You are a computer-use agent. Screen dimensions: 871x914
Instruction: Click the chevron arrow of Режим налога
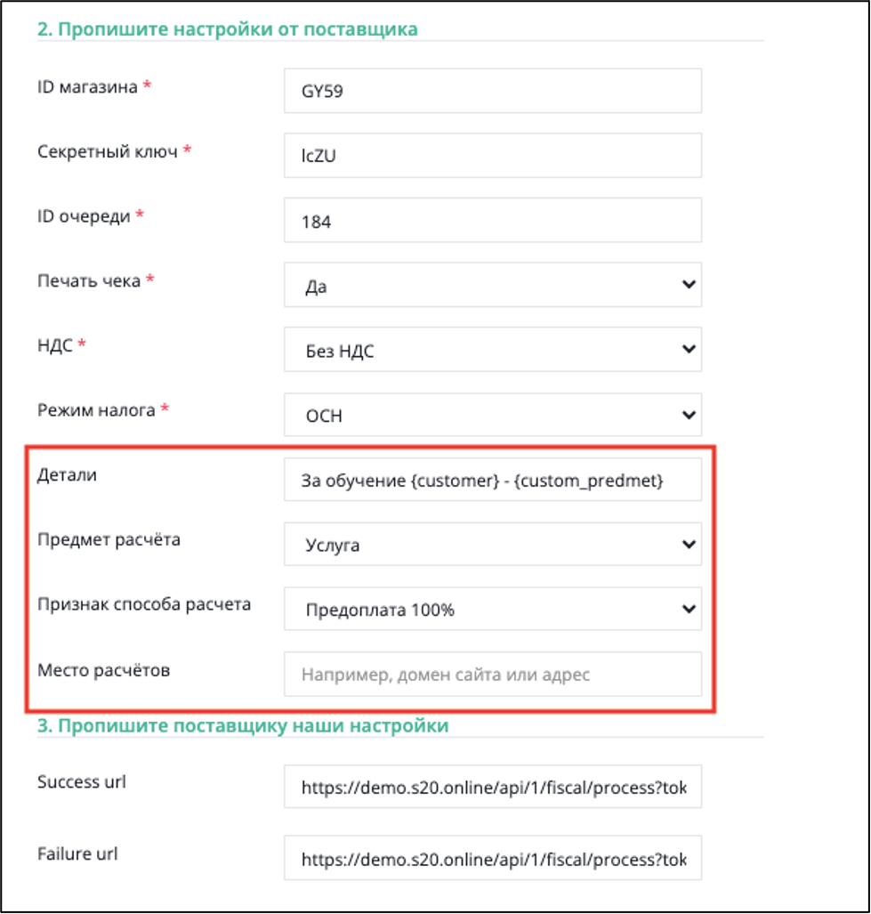pyautogui.click(x=689, y=415)
